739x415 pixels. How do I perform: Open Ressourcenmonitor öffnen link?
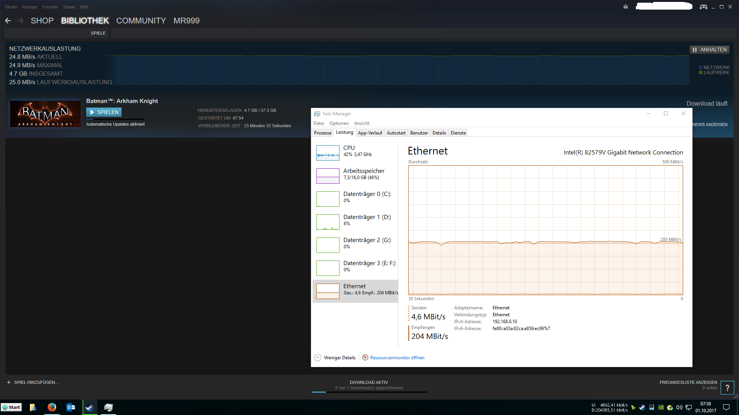(x=397, y=358)
